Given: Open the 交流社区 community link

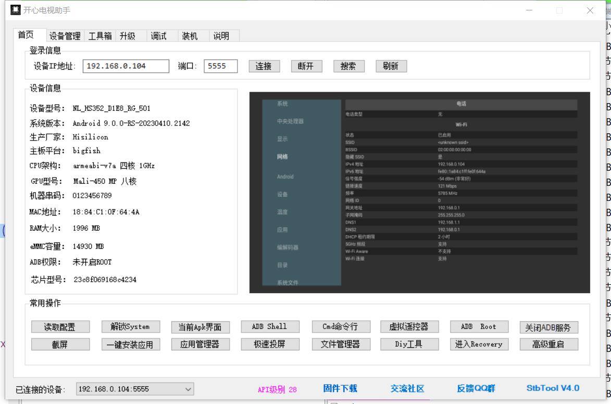Looking at the screenshot, I should pos(407,388).
